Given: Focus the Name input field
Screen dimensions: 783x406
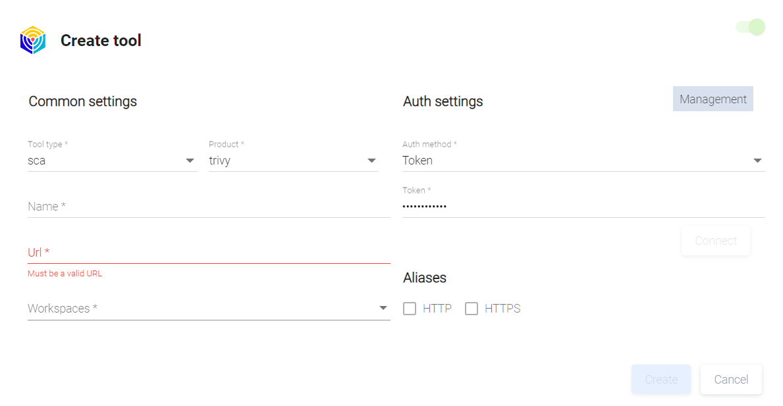Looking at the screenshot, I should [209, 207].
